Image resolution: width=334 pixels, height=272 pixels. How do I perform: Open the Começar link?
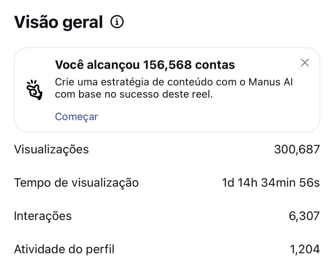[x=76, y=116]
